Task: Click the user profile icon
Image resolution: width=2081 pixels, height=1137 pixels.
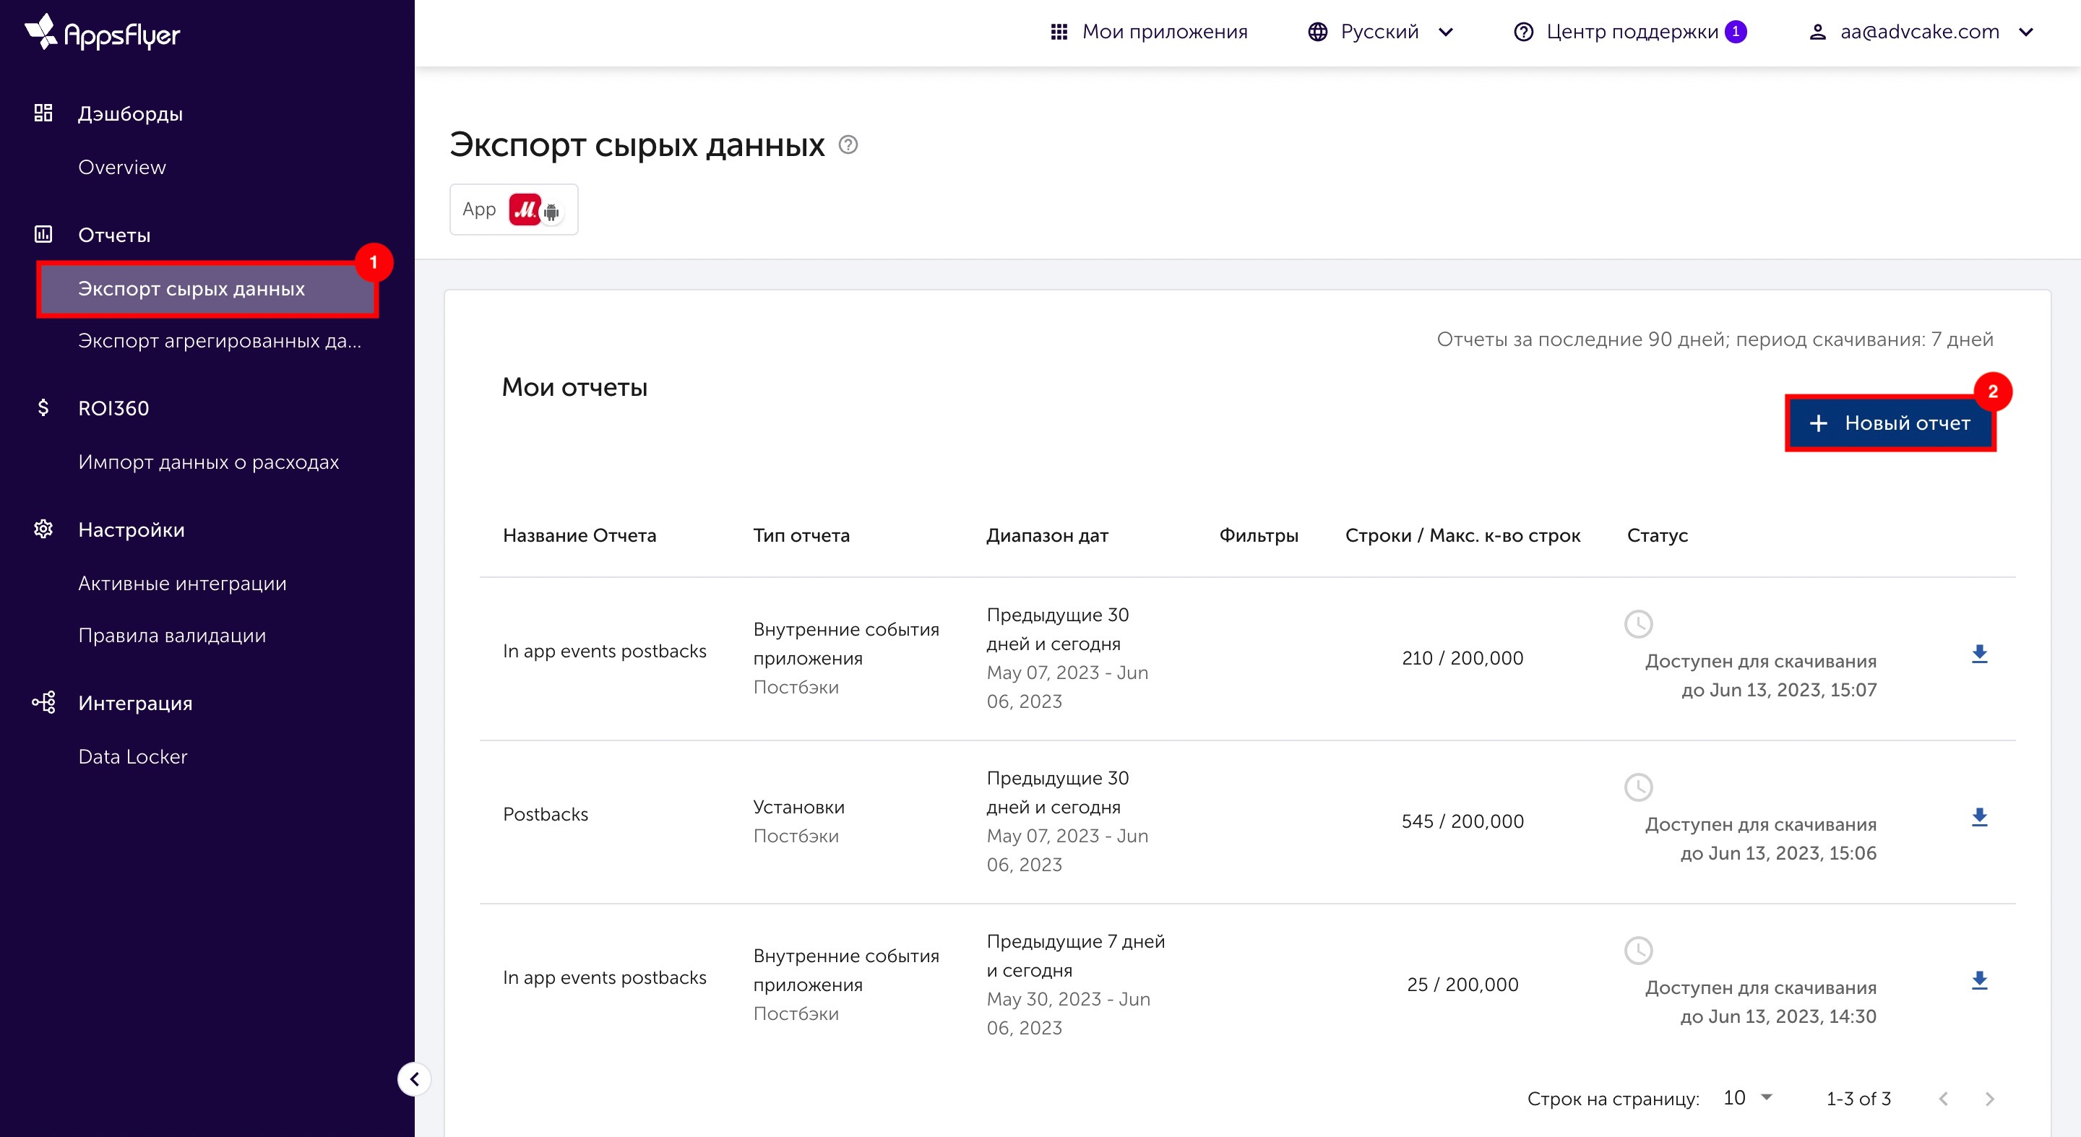Action: point(1818,32)
